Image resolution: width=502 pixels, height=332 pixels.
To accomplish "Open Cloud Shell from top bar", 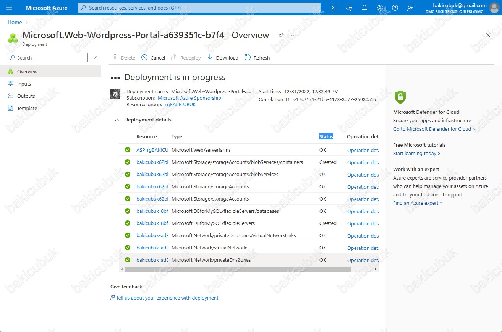I will [x=334, y=8].
